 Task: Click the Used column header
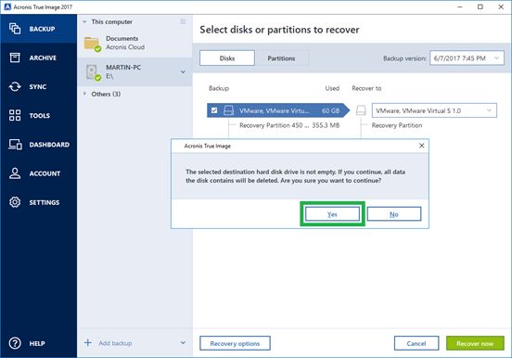(332, 88)
